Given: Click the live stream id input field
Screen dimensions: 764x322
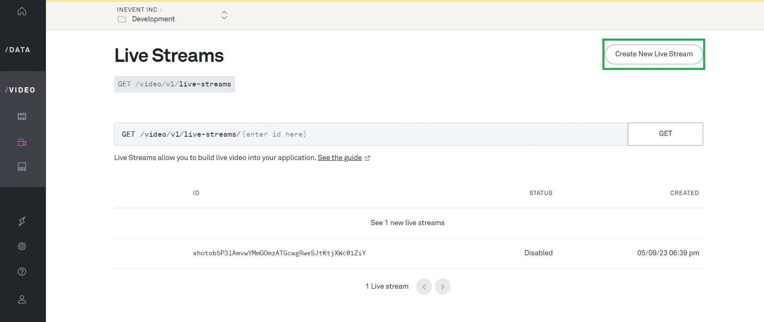Looking at the screenshot, I should (x=371, y=134).
